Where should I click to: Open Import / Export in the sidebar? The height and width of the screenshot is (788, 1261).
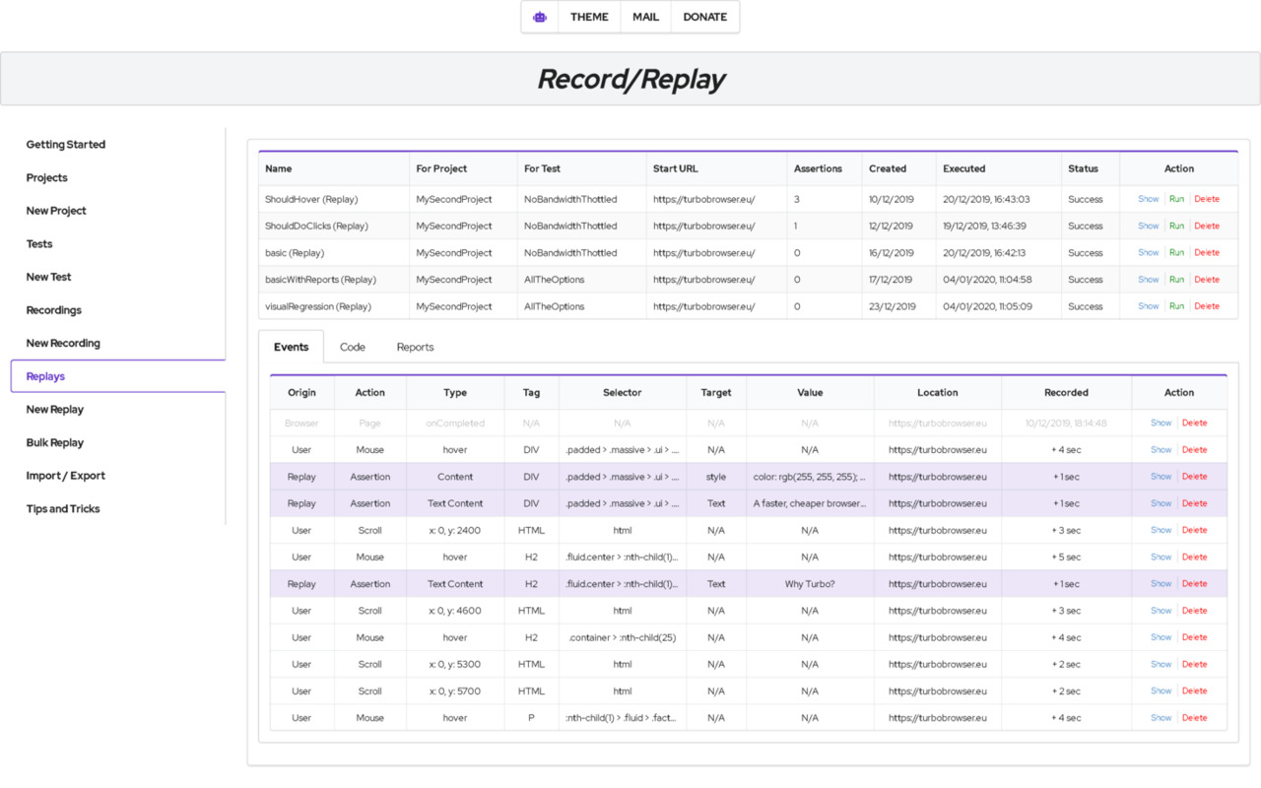tap(66, 476)
